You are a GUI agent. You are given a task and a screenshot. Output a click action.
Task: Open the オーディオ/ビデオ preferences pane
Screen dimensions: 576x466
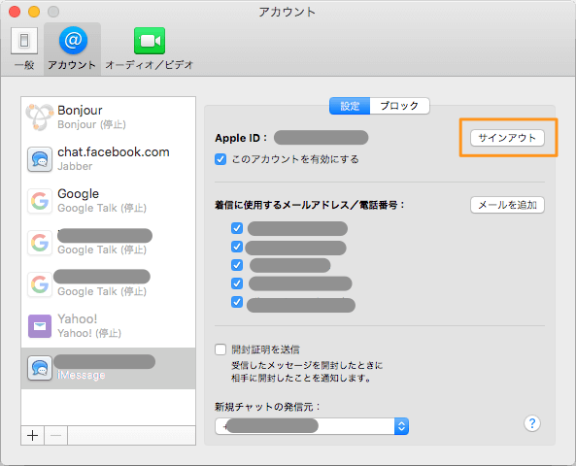pyautogui.click(x=150, y=49)
